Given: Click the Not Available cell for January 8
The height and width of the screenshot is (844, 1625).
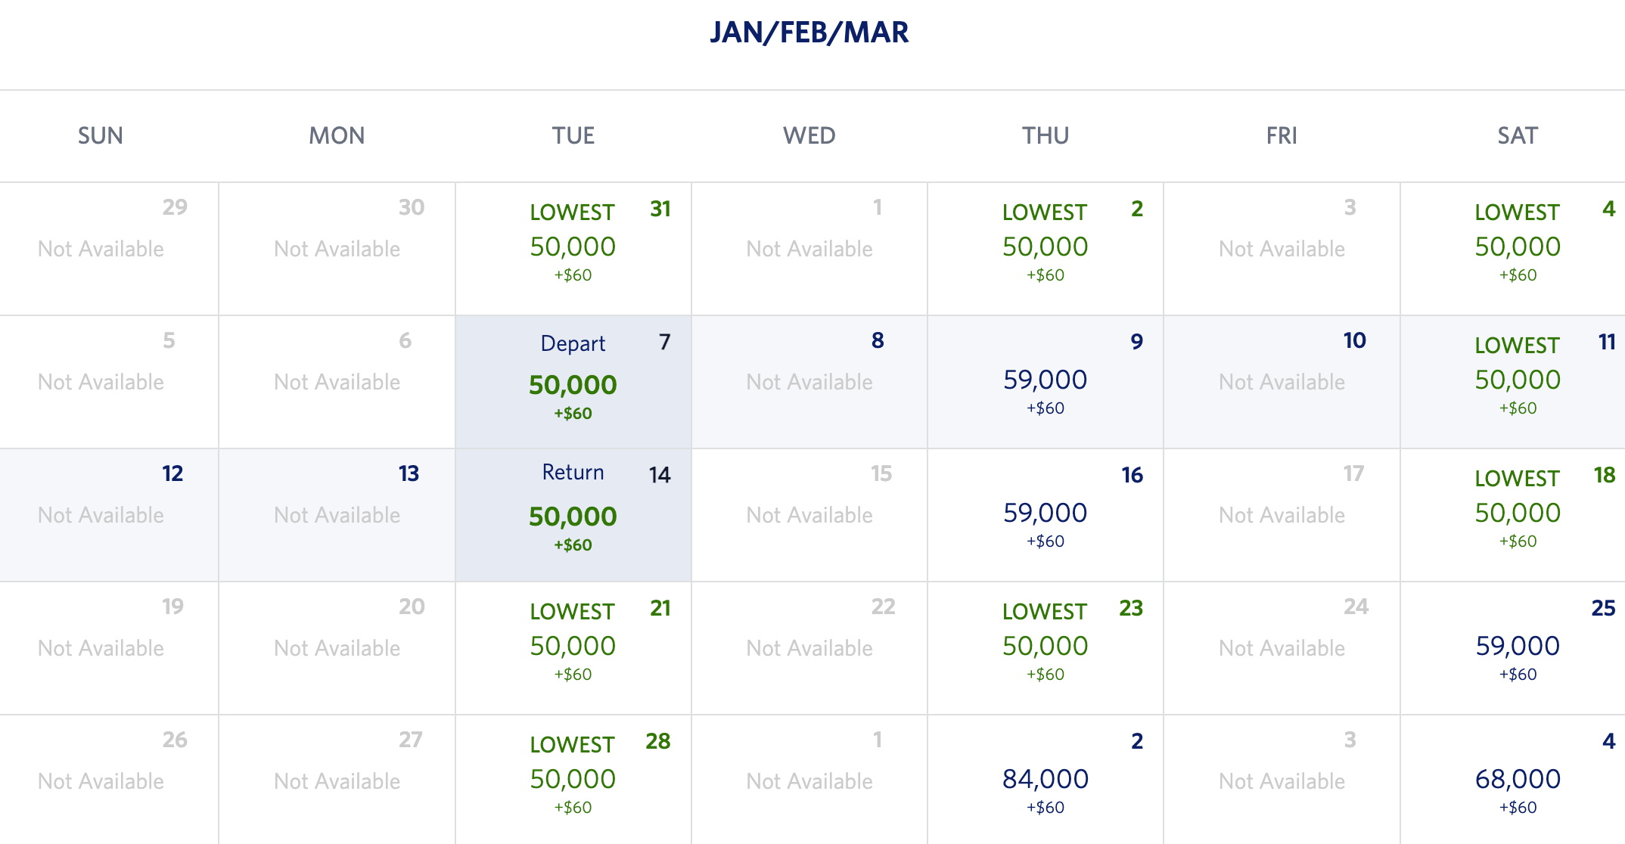Looking at the screenshot, I should pyautogui.click(x=809, y=380).
